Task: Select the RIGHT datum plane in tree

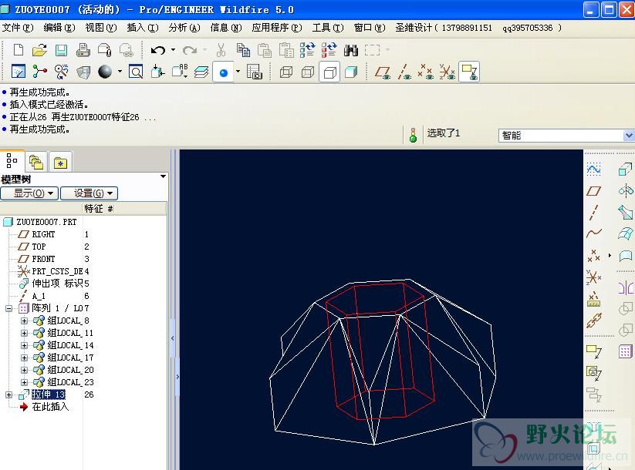Action: (x=43, y=234)
